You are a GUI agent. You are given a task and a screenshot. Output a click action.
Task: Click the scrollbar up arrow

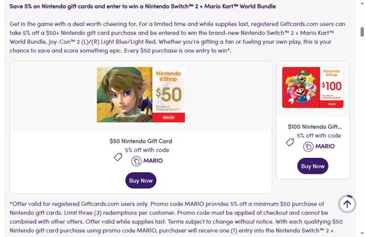pyautogui.click(x=362, y=2)
